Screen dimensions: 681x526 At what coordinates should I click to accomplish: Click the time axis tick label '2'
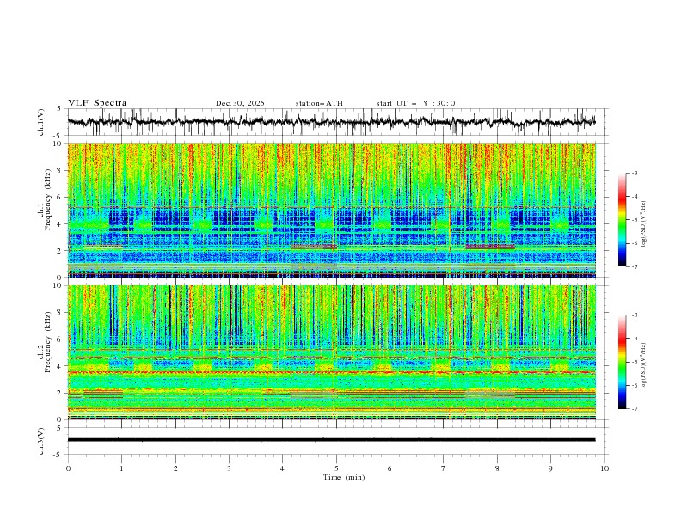click(175, 468)
